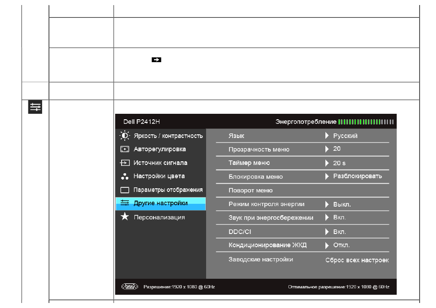The height and width of the screenshot is (308, 436).
Task: Select Кондиционирование ЖКД setting
Action: pyautogui.click(x=267, y=245)
